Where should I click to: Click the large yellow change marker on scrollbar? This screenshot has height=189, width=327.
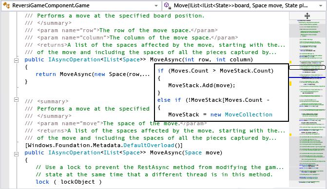click(290, 83)
